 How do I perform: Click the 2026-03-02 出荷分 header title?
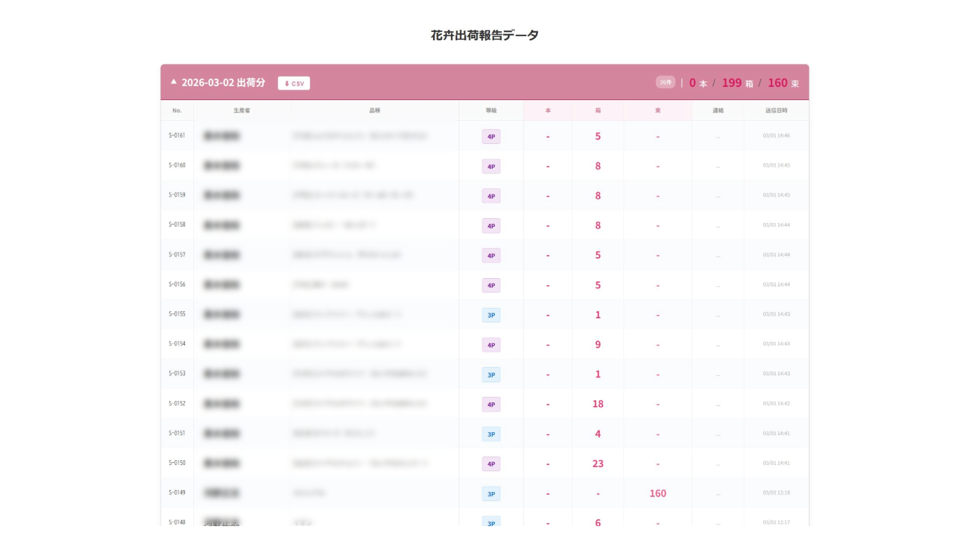pyautogui.click(x=223, y=83)
